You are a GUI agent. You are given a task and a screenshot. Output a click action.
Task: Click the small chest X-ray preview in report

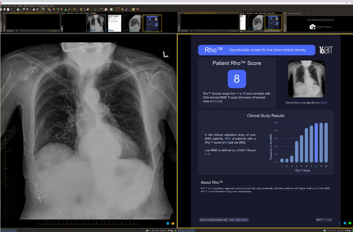pyautogui.click(x=306, y=79)
